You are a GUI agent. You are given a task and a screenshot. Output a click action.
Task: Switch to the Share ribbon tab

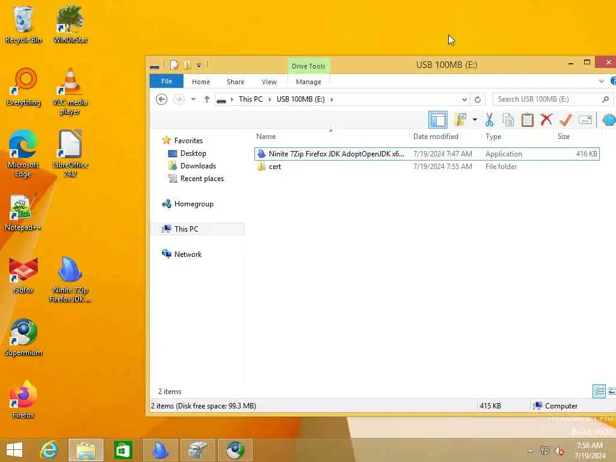tap(235, 82)
